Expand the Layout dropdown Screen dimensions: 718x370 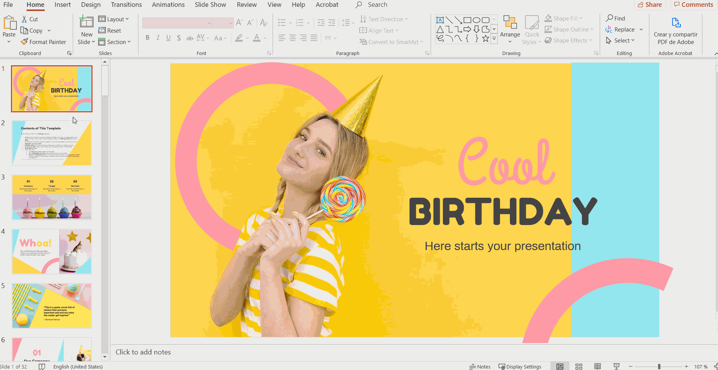114,19
